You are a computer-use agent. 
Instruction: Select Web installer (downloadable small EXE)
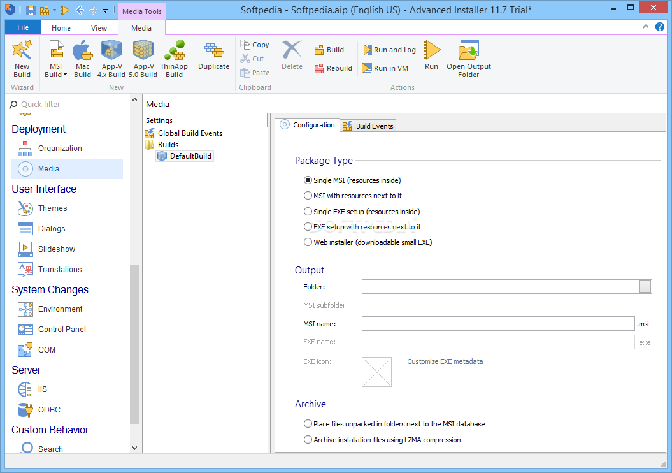coord(368,242)
